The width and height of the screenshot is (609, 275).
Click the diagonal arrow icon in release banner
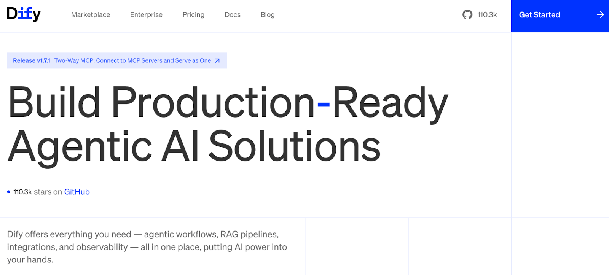[x=217, y=61]
